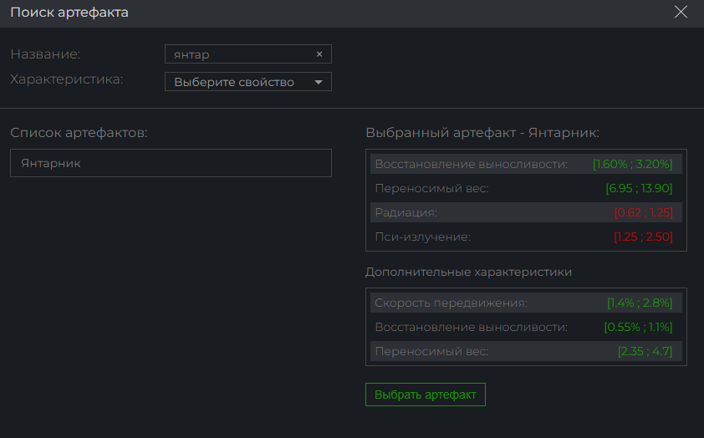Click the Список артефактов heading
The width and height of the screenshot is (704, 438).
click(79, 132)
